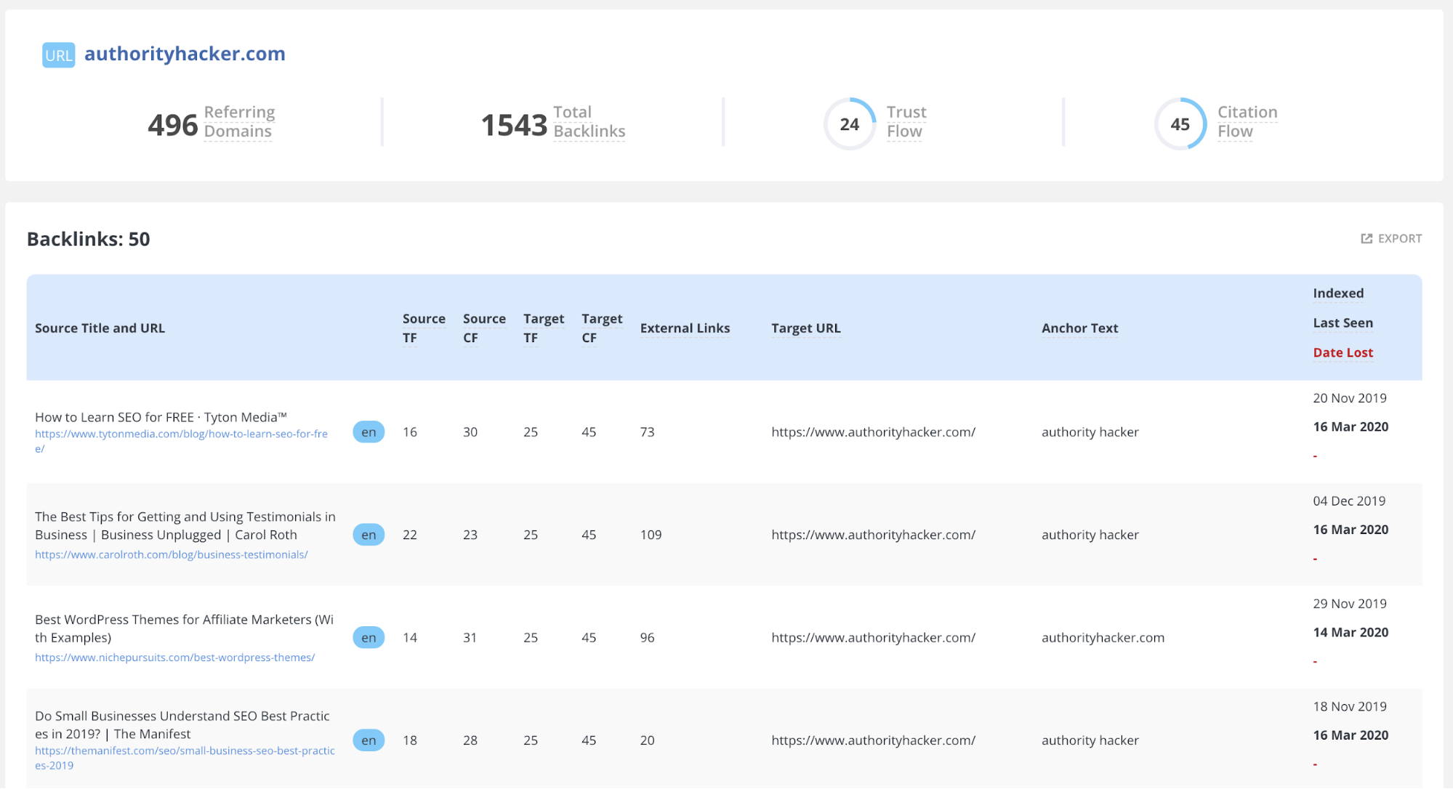Open the nichepursuits.com best-wordpress-themes URL
The image size is (1453, 789).
click(x=174, y=657)
